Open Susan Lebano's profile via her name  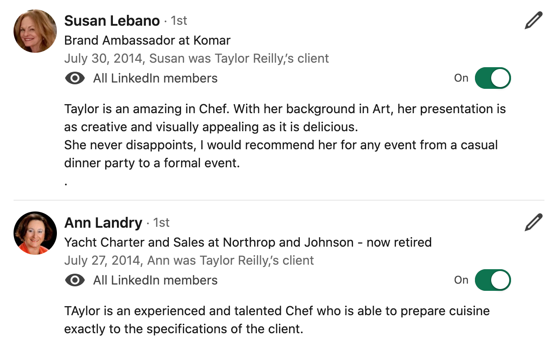click(112, 21)
